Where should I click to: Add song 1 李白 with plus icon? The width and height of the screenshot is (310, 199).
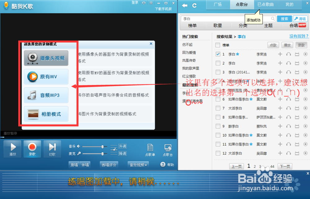(280, 54)
